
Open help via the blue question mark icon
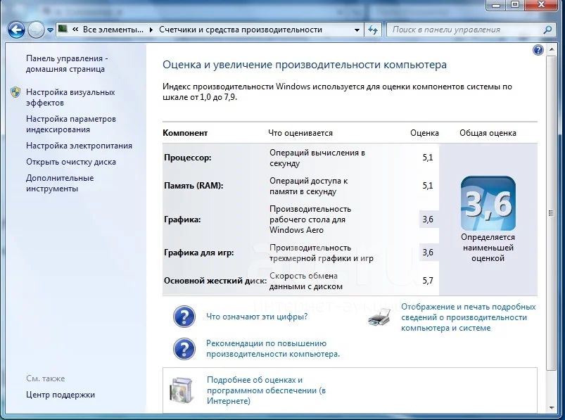[x=538, y=50]
